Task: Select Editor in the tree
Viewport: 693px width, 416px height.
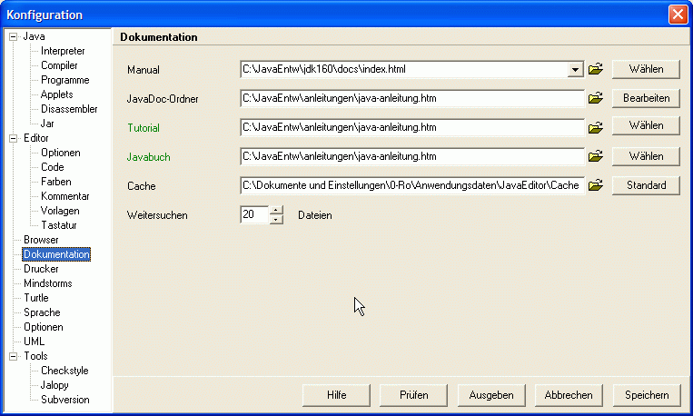Action: [35, 138]
